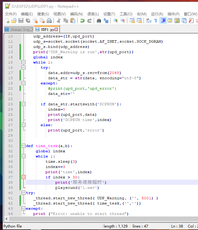Collapse the 'while 1:' block on line 15

(23, 62)
